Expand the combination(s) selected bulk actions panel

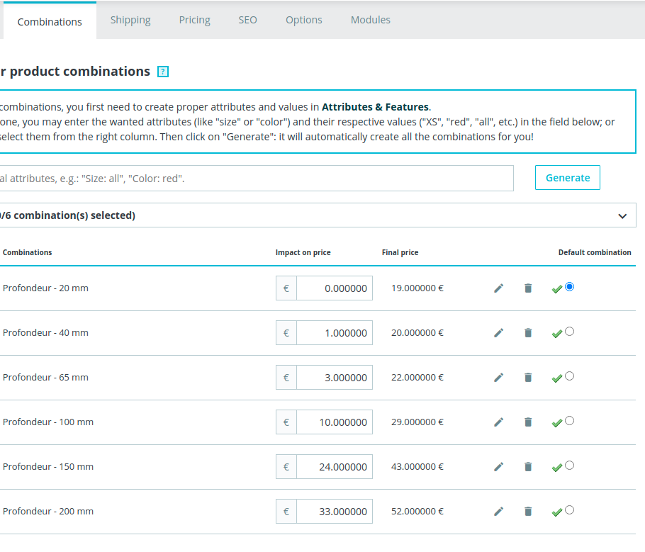[622, 216]
